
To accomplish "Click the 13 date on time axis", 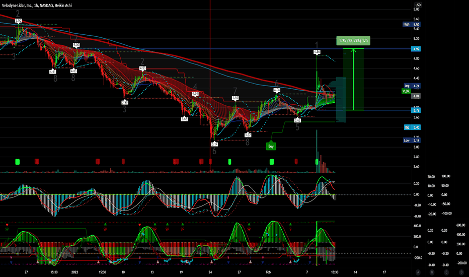I will click(152, 272).
